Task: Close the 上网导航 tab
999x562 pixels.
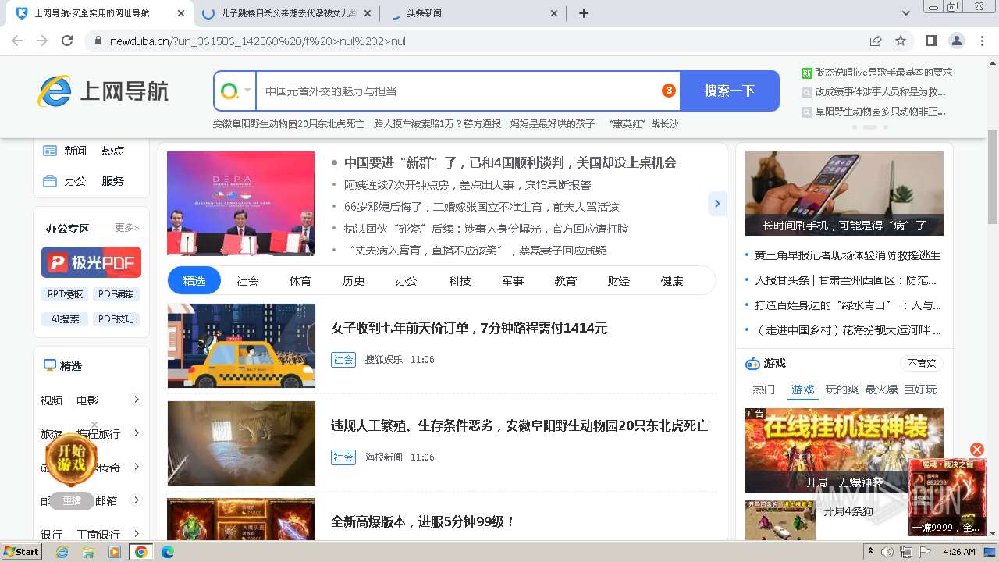Action: (x=181, y=13)
